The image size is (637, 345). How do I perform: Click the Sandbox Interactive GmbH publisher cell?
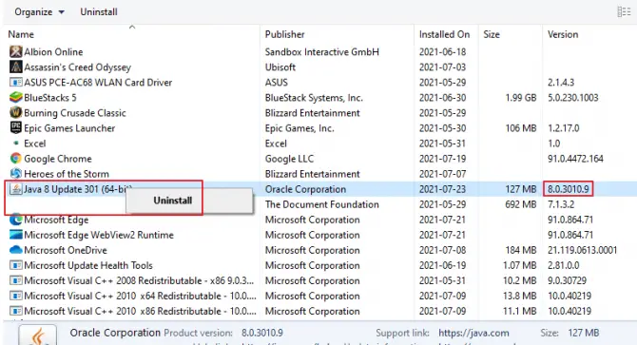coord(321,52)
